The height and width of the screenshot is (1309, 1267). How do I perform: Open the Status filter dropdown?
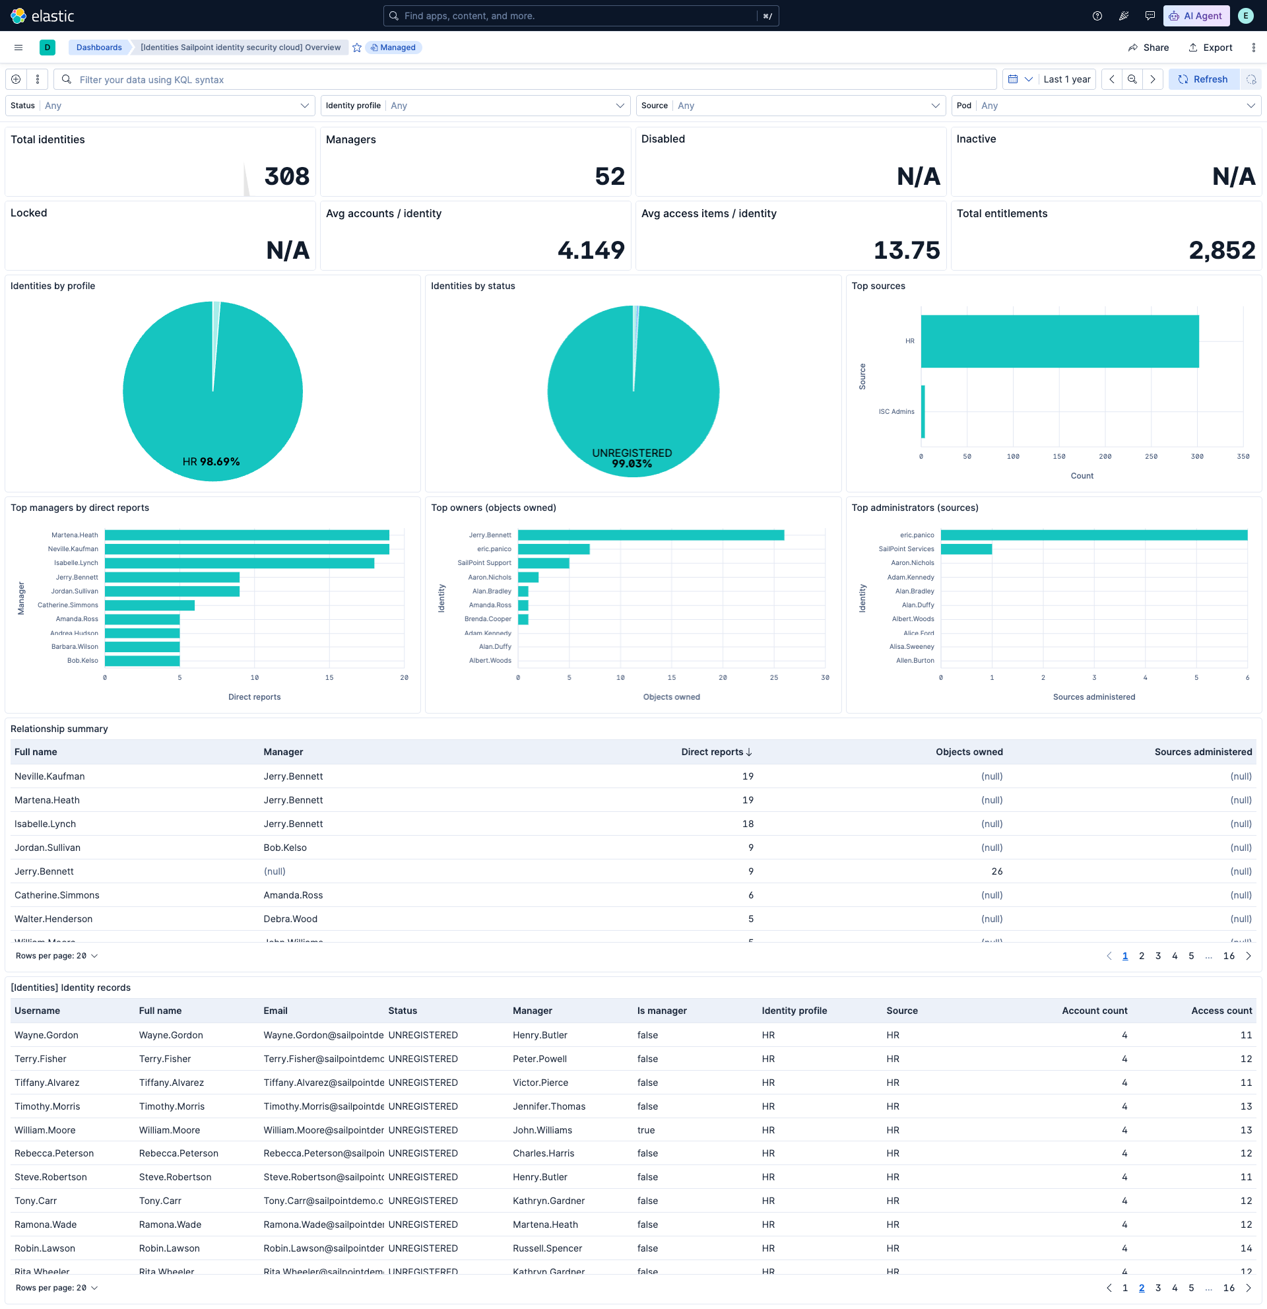tap(160, 106)
